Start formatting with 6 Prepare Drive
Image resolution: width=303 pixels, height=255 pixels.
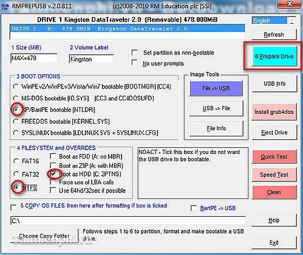coord(274,56)
